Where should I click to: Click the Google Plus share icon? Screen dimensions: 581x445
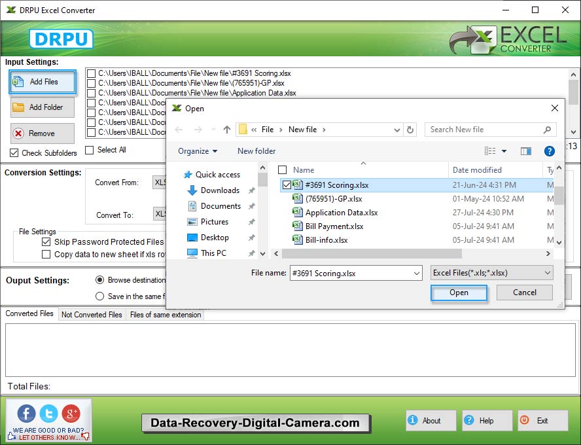(x=71, y=413)
